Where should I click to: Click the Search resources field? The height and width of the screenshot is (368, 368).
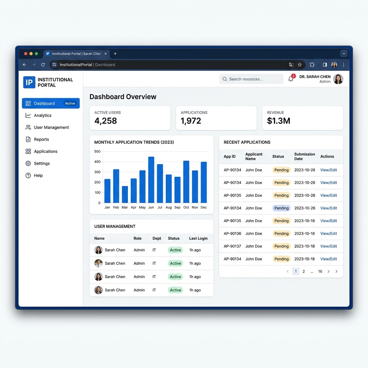point(251,79)
